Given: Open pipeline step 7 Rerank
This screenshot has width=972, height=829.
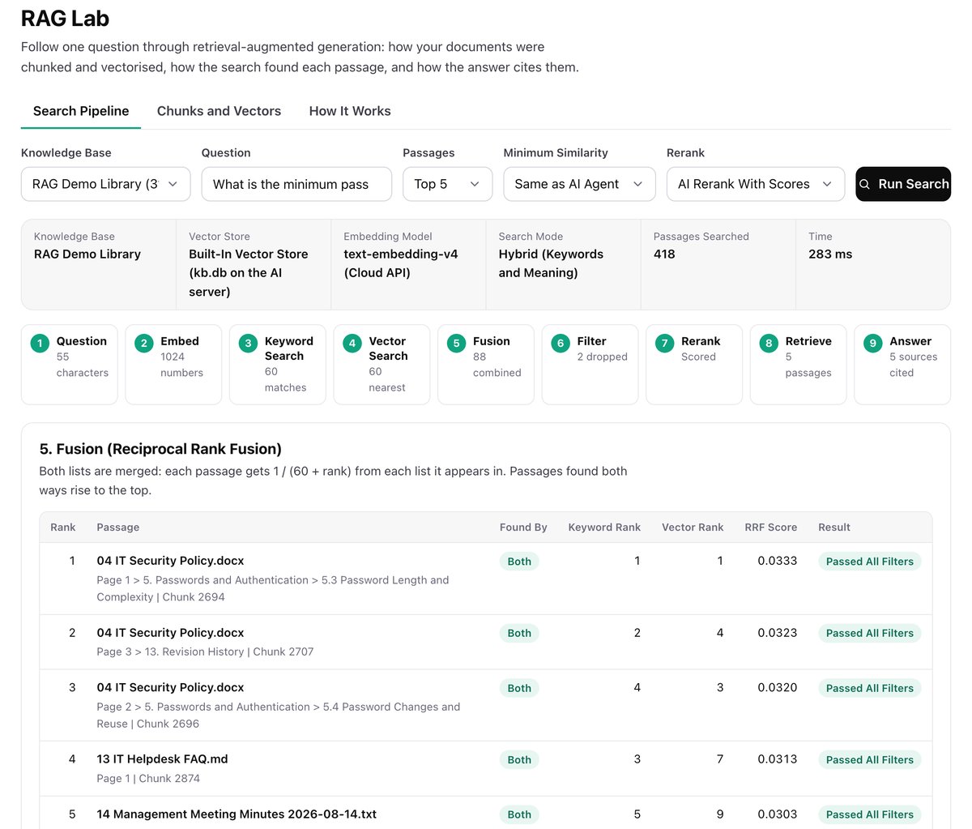Looking at the screenshot, I should 694,365.
